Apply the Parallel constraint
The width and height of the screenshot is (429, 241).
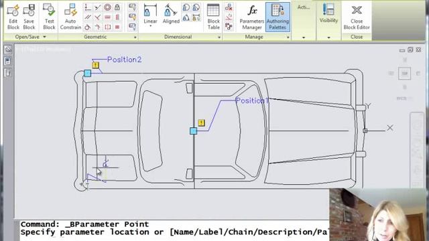[88, 17]
